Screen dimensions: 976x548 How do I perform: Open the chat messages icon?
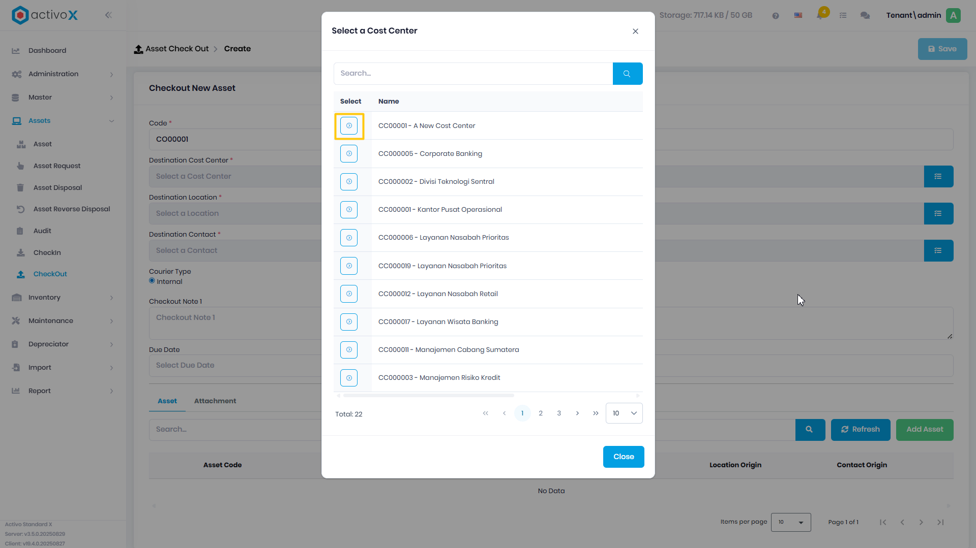(x=865, y=16)
